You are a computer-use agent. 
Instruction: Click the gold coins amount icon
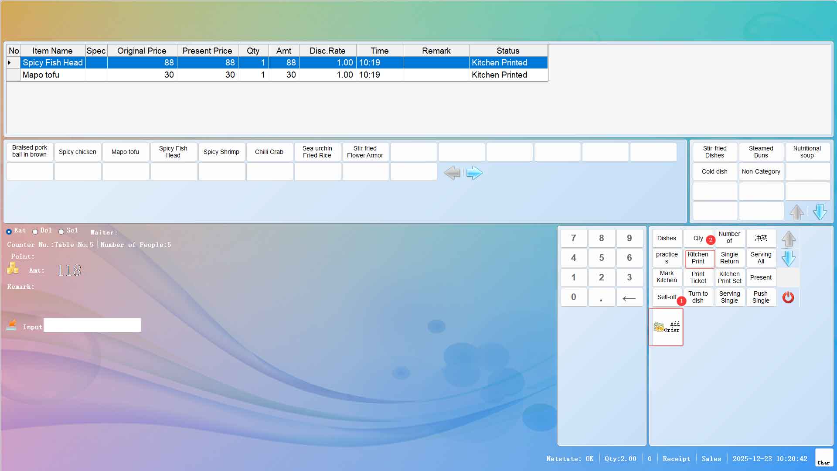(x=13, y=268)
